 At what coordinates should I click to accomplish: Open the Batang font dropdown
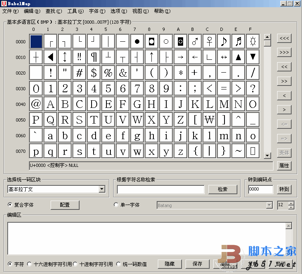tap(269, 205)
